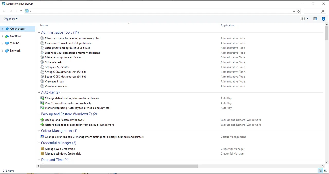The image size is (329, 174).
Task: Click the icon beside 'Play CDs or other media automatically'
Action: [42, 103]
